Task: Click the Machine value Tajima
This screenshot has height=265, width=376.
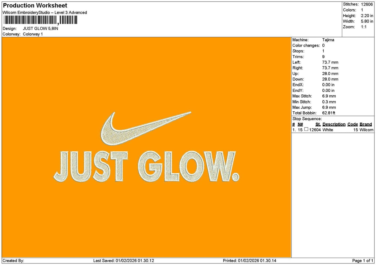Action: tap(328, 40)
